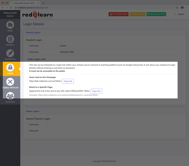
Task: Click REDeLEARN Admin sidebar header
Action: click(x=10, y=14)
